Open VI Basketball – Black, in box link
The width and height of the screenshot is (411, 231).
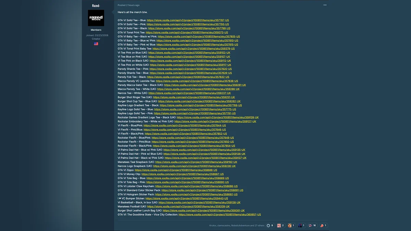[x=200, y=203]
